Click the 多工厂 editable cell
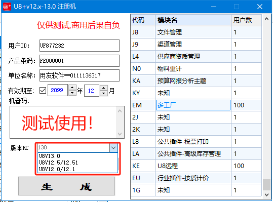 pos(193,105)
